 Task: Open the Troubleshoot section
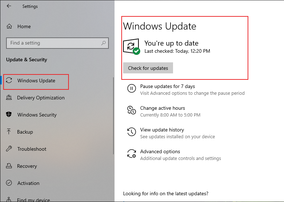[x=32, y=149]
